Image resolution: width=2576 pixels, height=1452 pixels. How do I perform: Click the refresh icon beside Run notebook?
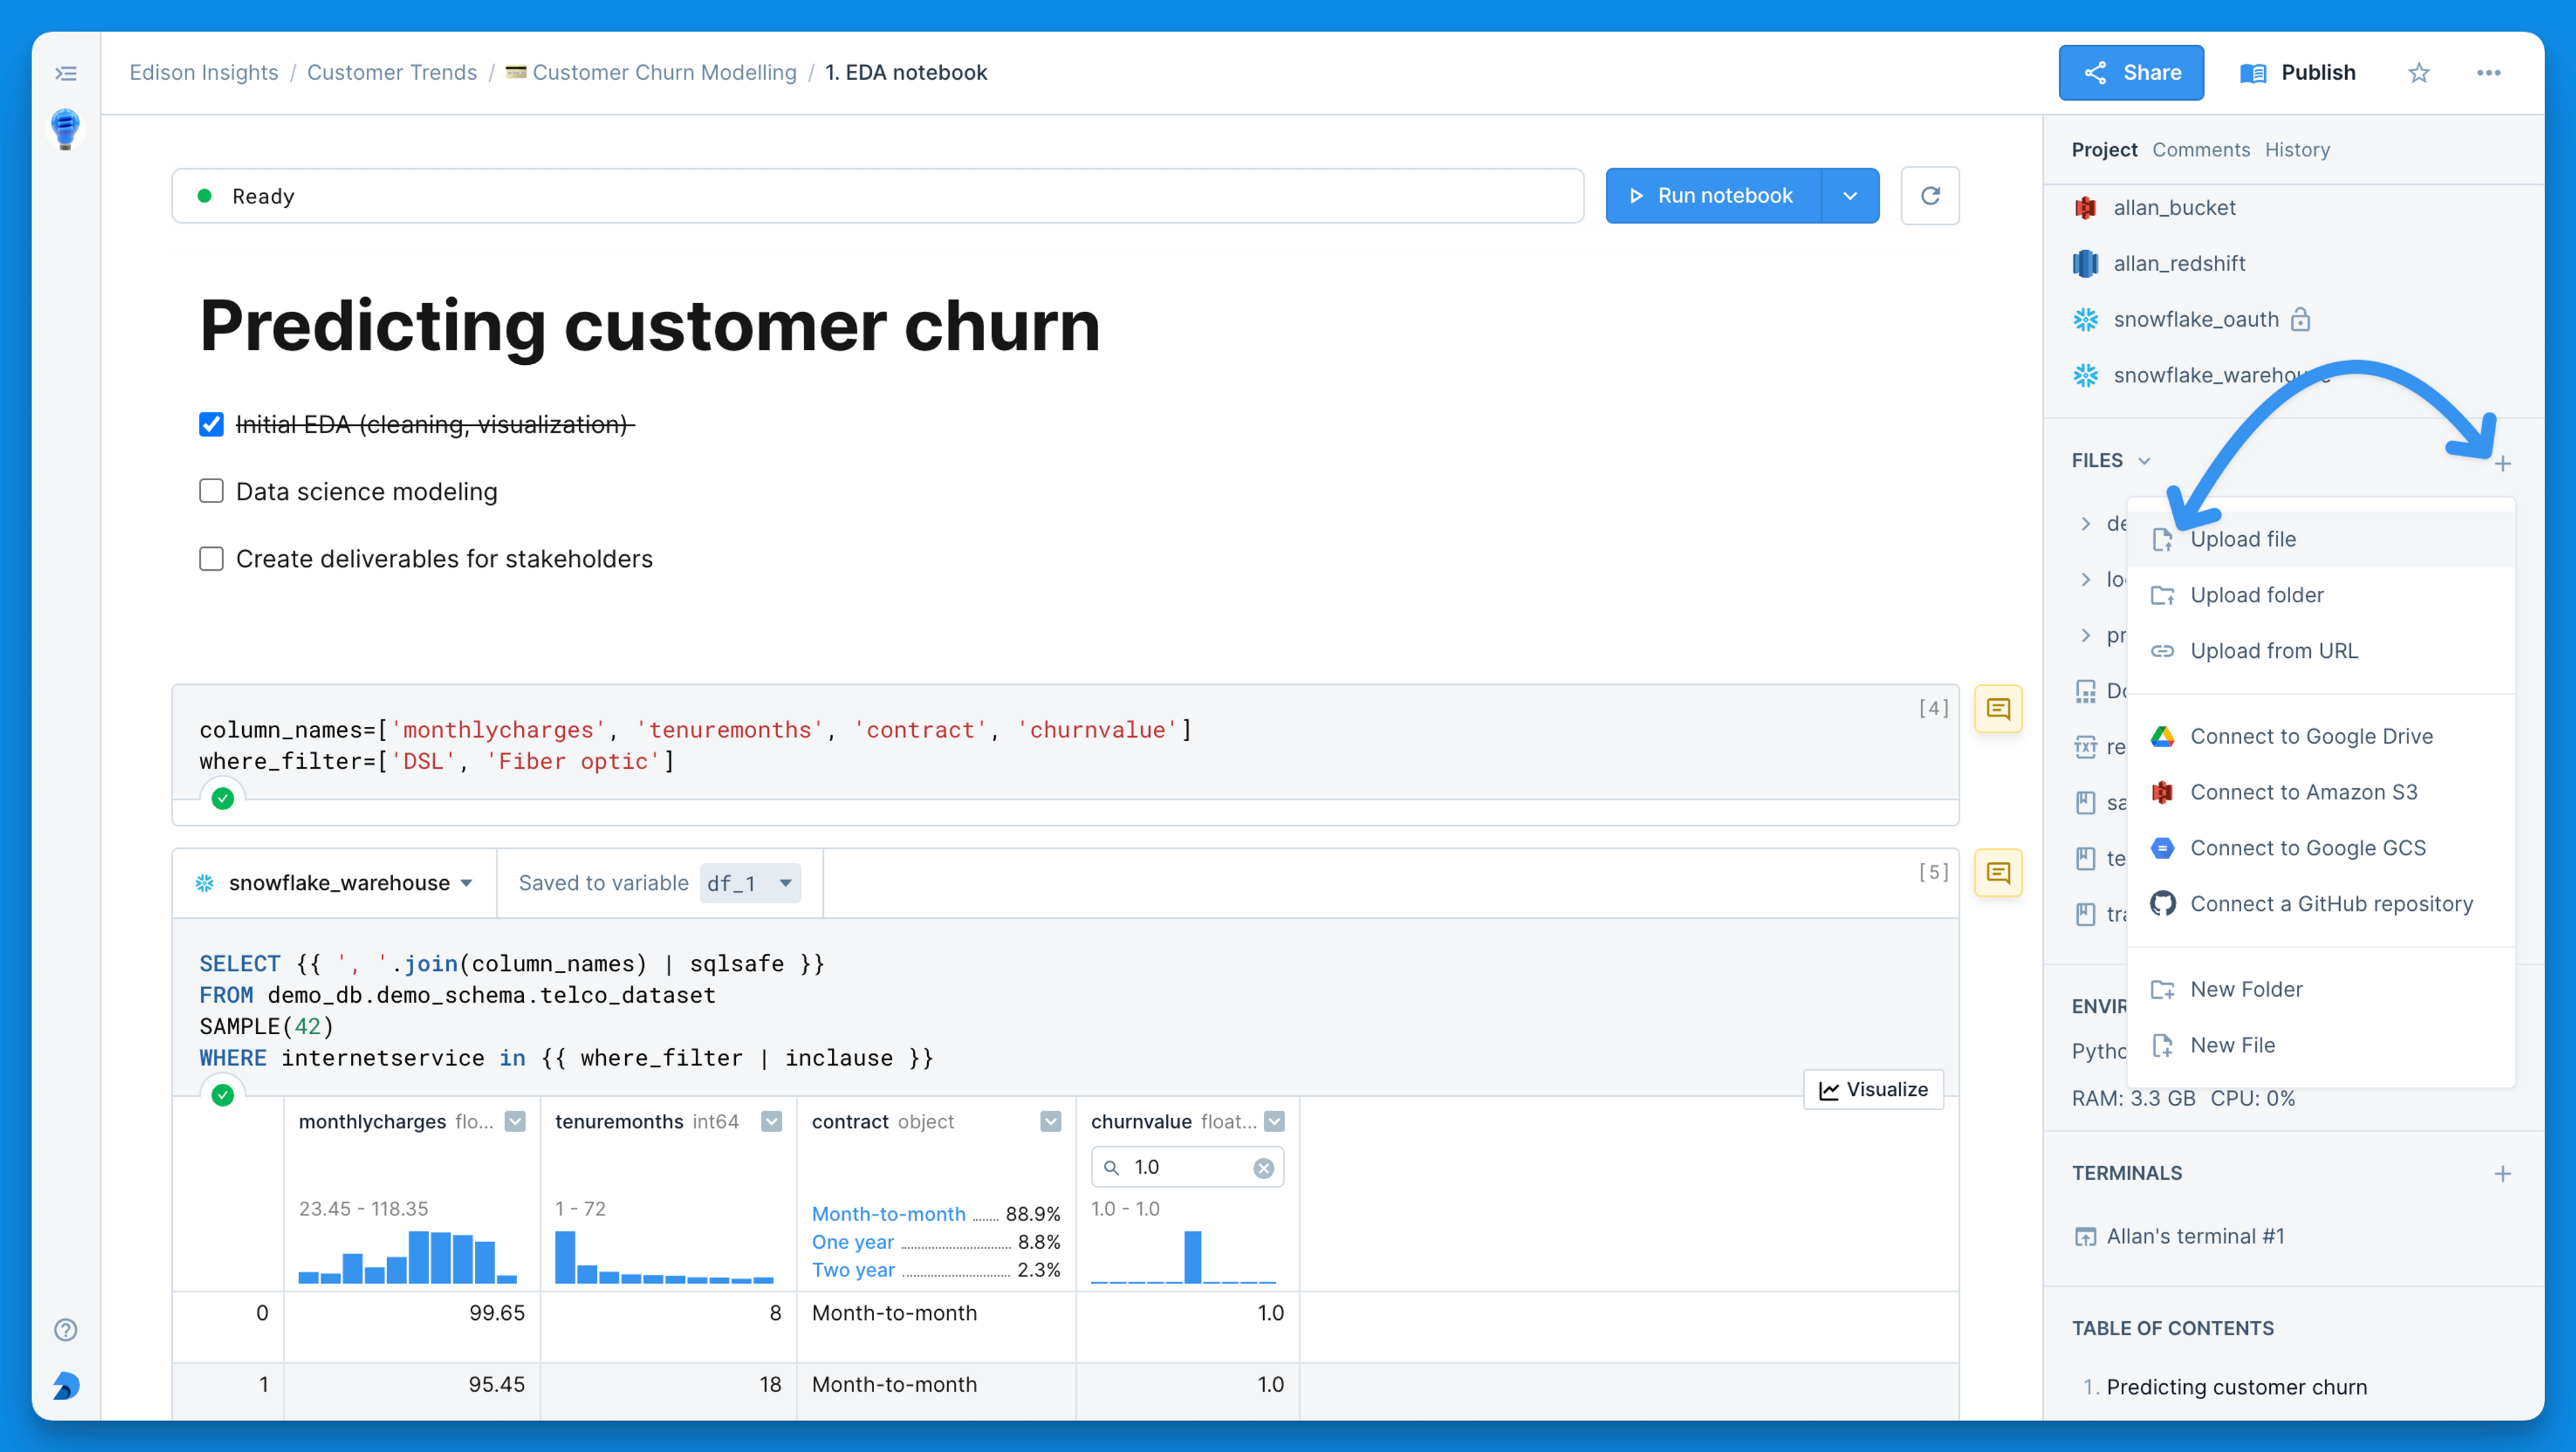[x=1929, y=196]
